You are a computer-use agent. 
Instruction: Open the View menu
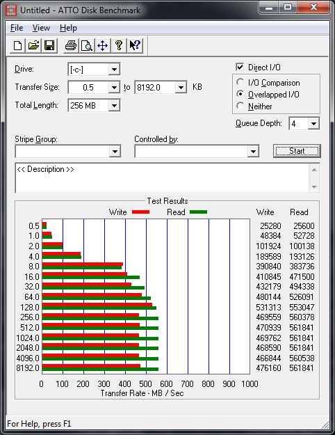(x=41, y=28)
